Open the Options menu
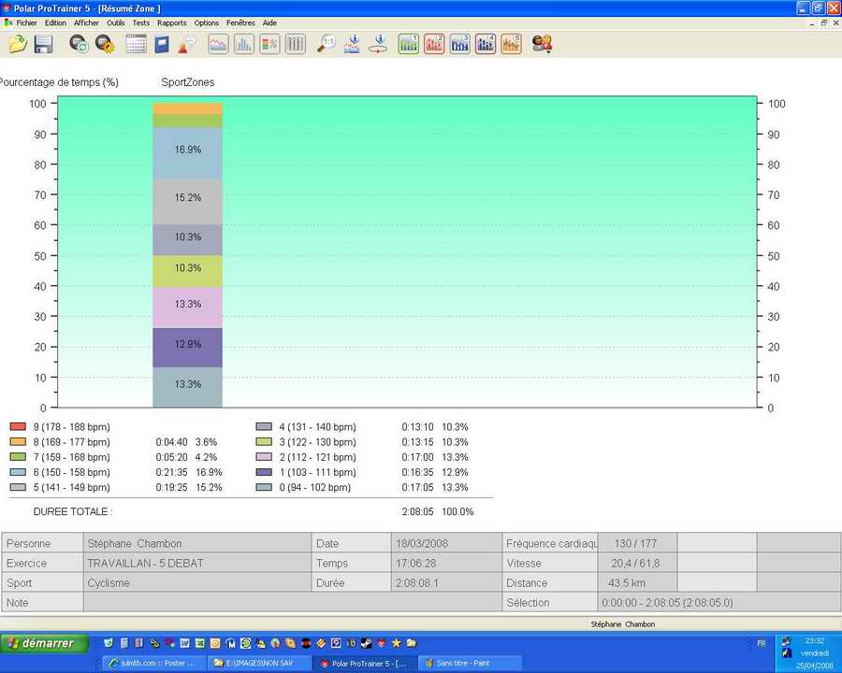The image size is (842, 673). [x=206, y=22]
